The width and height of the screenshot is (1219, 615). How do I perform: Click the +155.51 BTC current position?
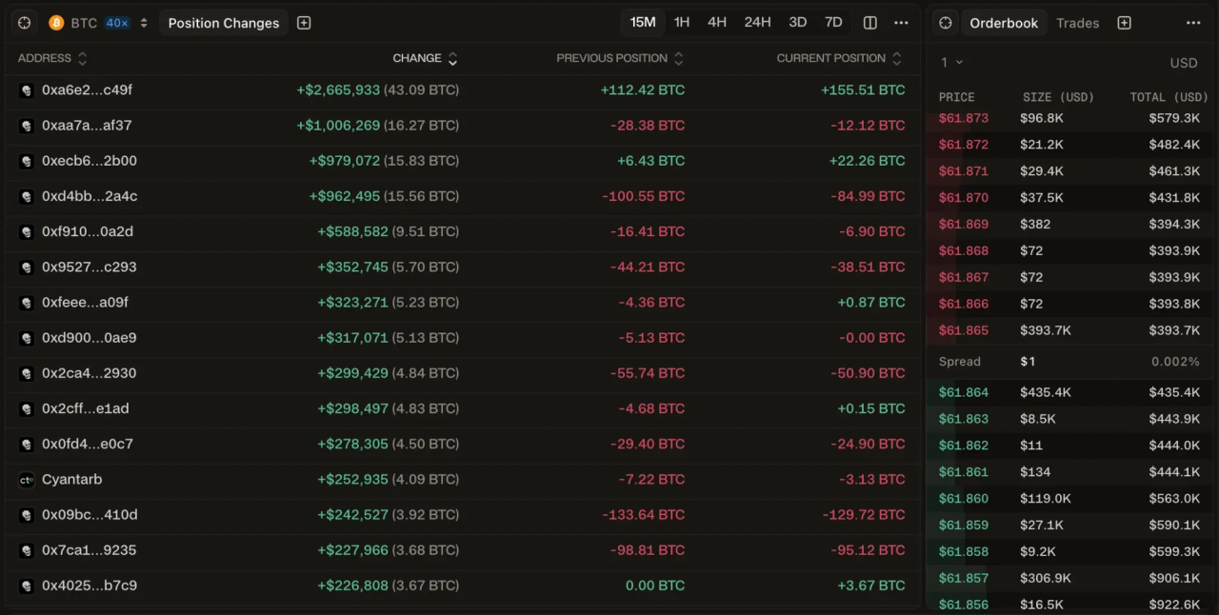(x=863, y=90)
